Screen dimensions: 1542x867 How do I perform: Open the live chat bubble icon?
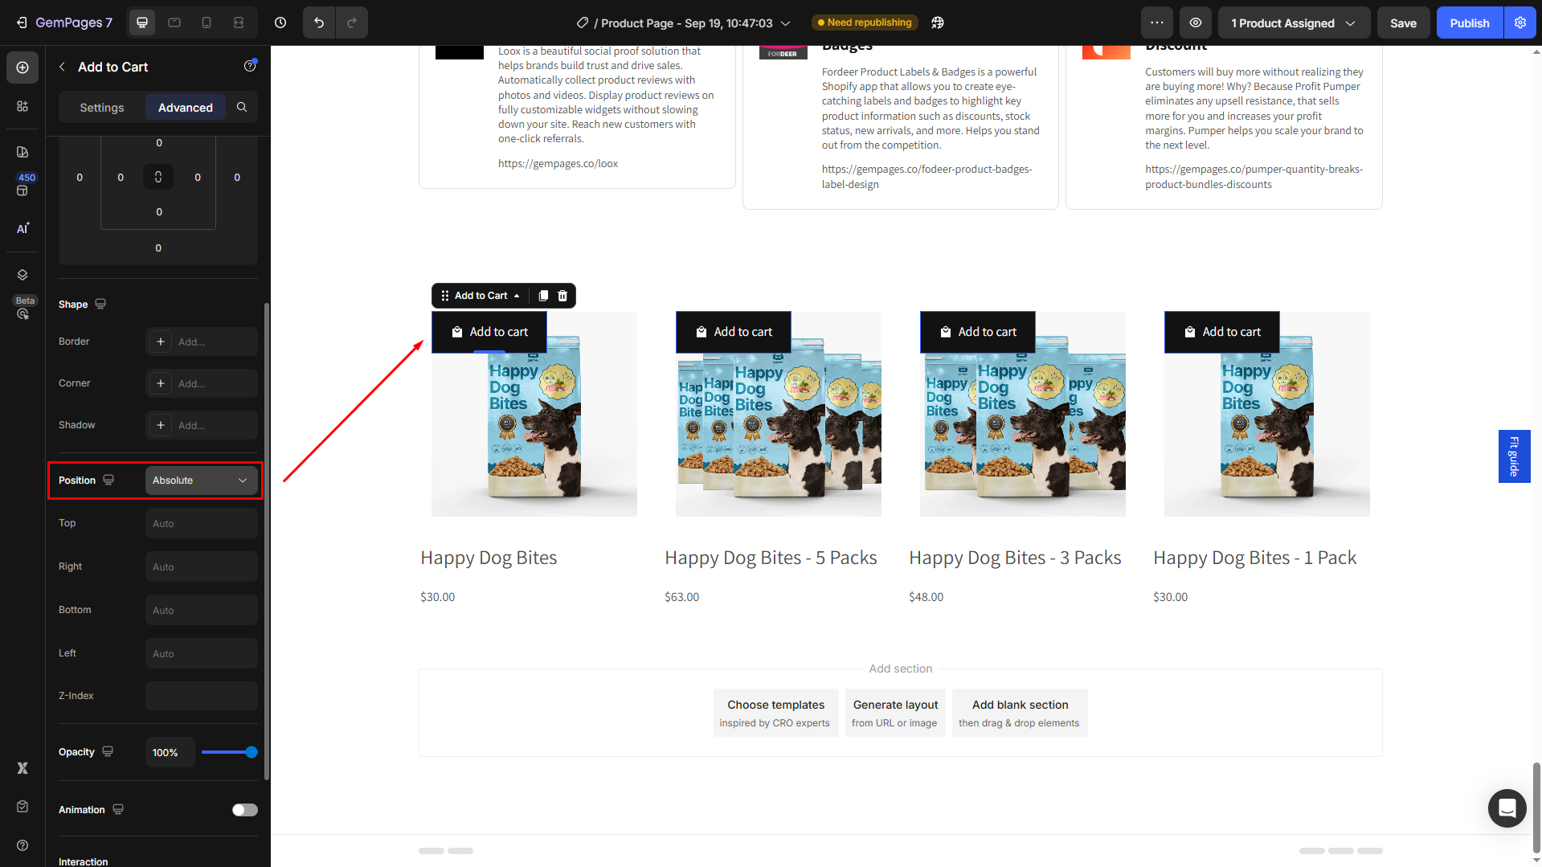click(x=1507, y=808)
